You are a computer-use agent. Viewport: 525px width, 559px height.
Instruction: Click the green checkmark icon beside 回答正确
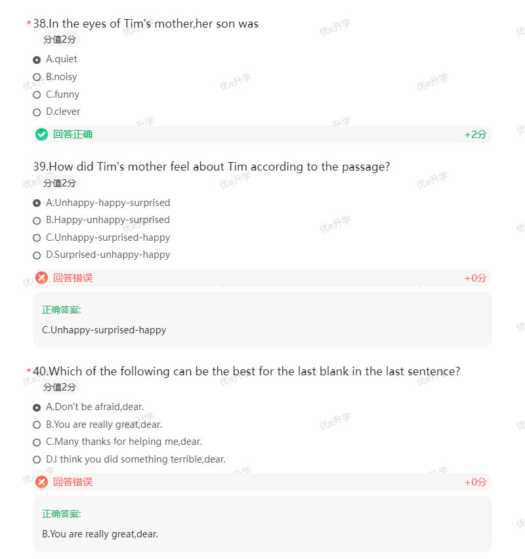tap(41, 134)
